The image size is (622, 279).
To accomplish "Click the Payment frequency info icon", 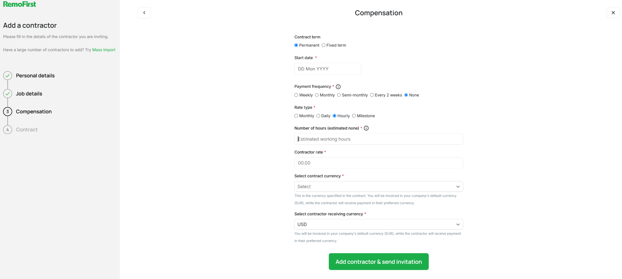I will (338, 87).
